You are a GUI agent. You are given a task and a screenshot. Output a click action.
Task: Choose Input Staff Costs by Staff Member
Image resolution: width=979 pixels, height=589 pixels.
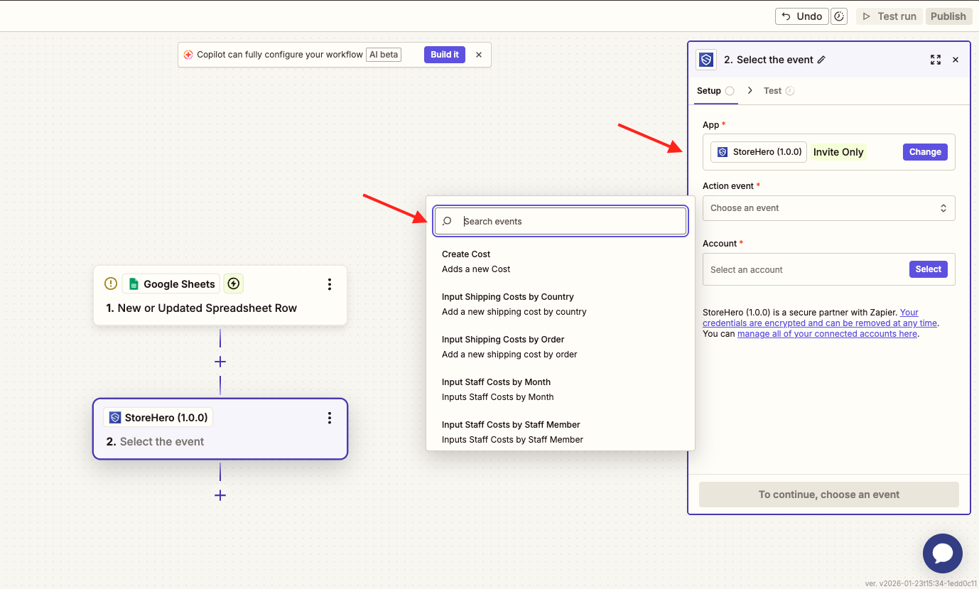click(561, 432)
